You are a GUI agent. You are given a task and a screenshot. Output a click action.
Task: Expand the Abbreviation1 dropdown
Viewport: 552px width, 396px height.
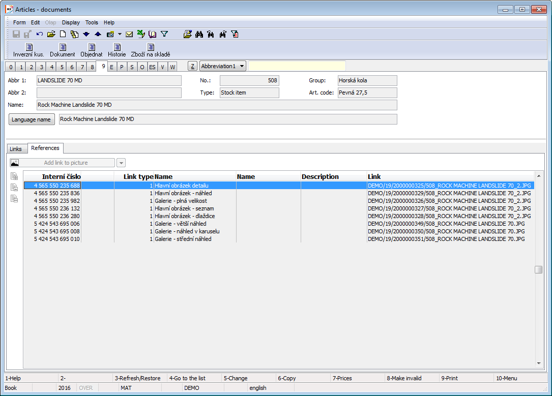click(x=241, y=66)
